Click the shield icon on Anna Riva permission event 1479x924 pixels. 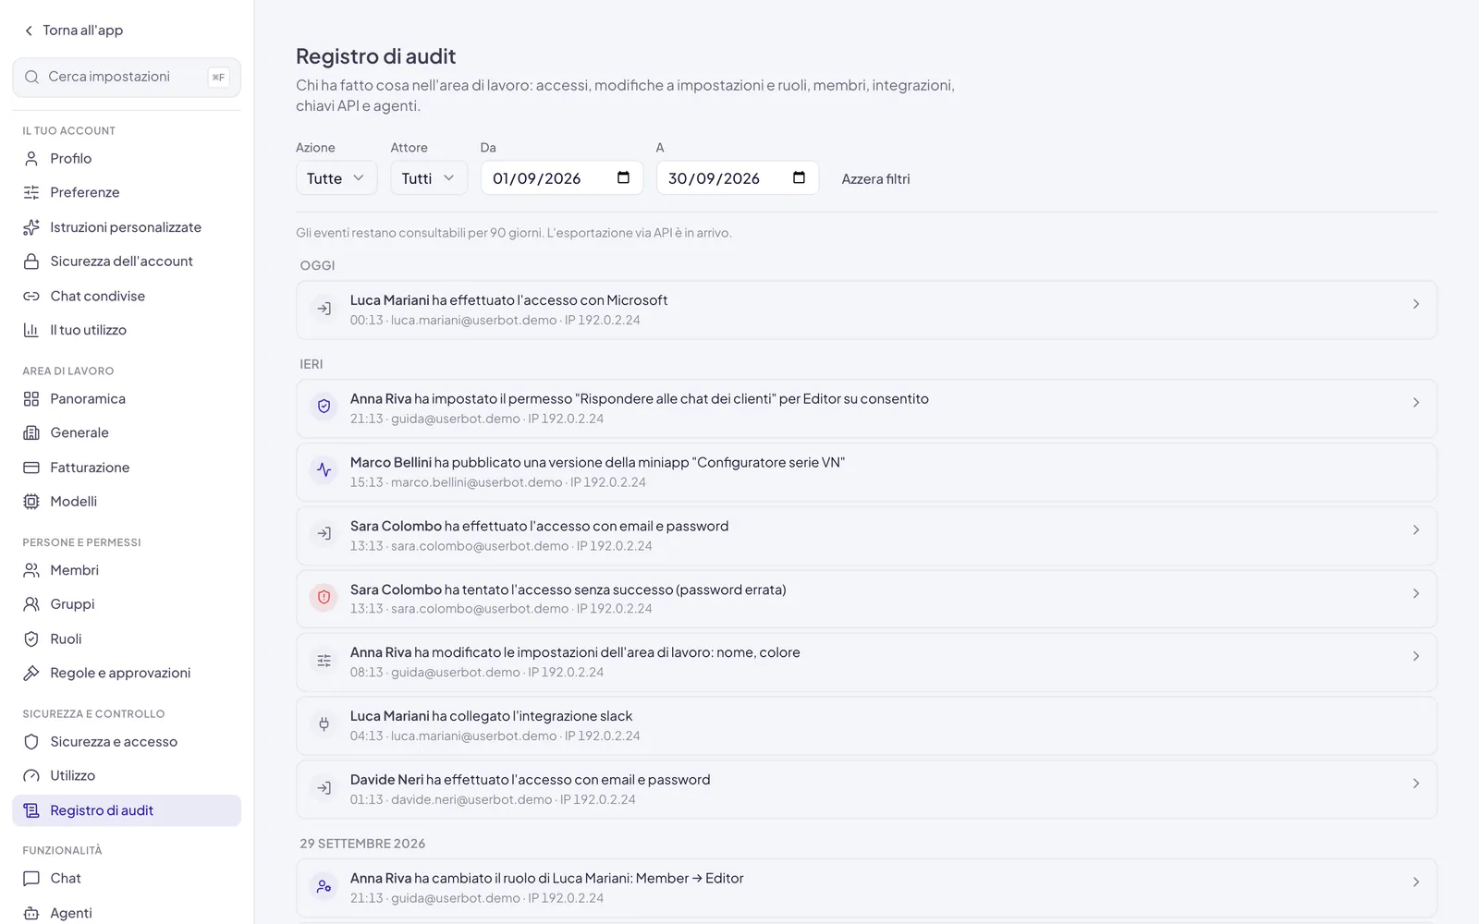(324, 406)
